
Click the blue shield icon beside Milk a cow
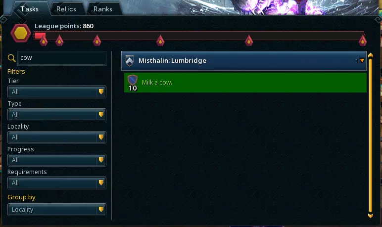(133, 80)
